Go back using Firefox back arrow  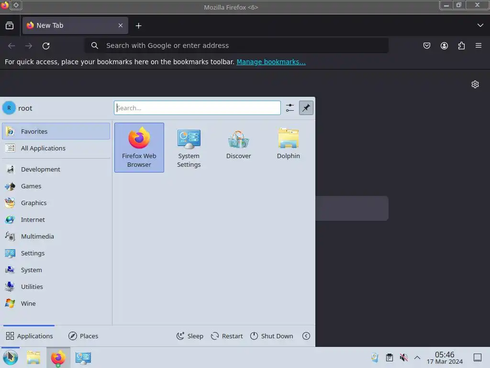pos(11,46)
